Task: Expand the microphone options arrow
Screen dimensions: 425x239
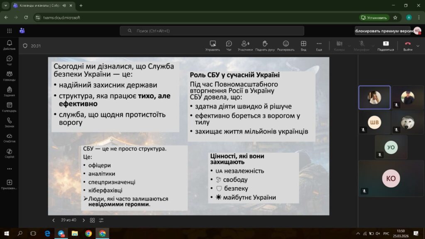Action: [372, 46]
